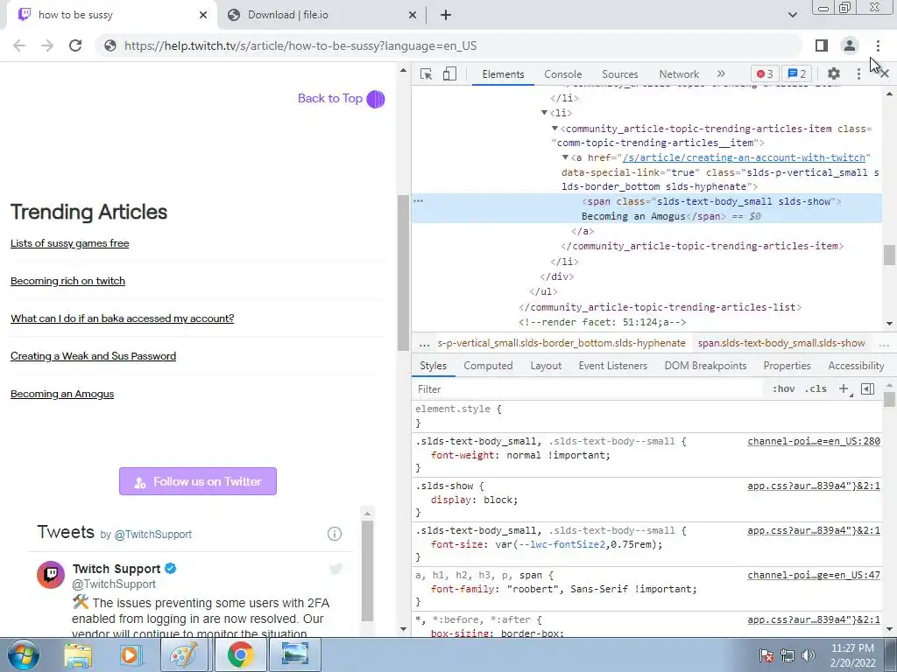Screen dimensions: 897x672
Task: Click the Follow us on Twitter button
Action: tap(198, 481)
